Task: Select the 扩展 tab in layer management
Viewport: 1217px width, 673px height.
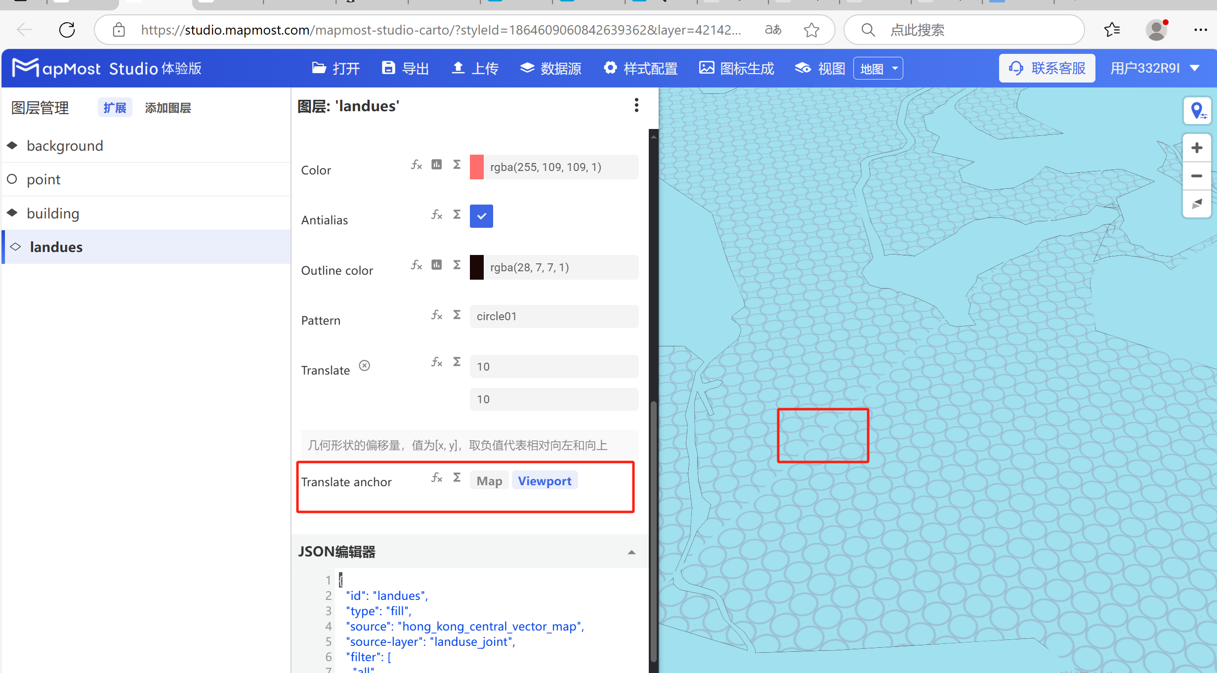Action: click(115, 107)
